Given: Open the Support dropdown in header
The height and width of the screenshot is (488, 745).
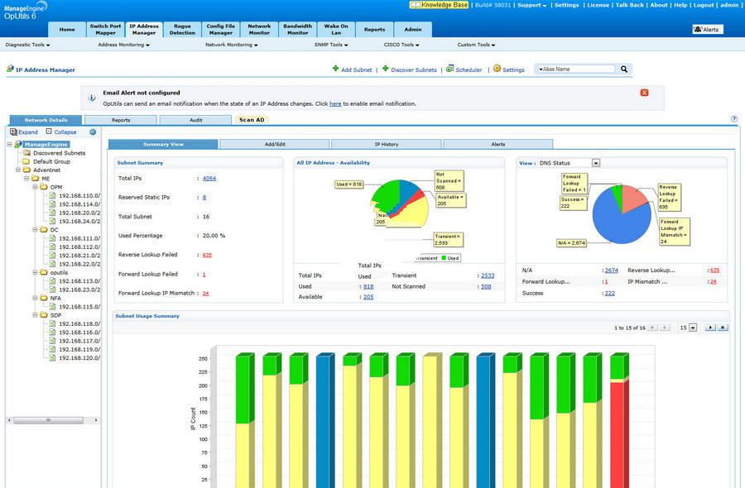Looking at the screenshot, I should (531, 5).
